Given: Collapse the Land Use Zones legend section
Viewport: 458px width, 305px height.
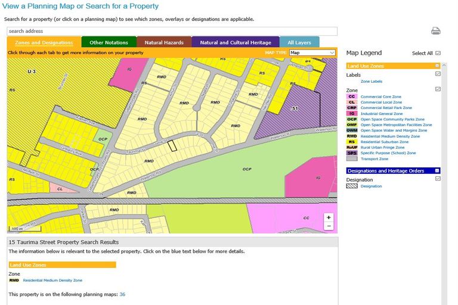Looking at the screenshot, I should [437, 66].
